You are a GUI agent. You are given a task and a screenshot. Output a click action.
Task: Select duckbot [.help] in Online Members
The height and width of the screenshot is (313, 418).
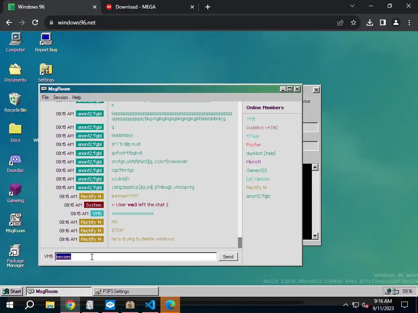pyautogui.click(x=261, y=153)
